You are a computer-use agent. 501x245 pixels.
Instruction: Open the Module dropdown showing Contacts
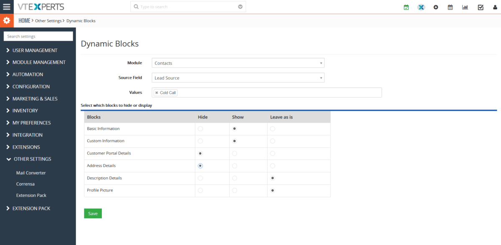[238, 63]
